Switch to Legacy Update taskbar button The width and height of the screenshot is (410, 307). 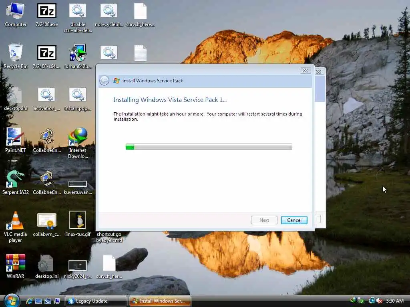96,301
